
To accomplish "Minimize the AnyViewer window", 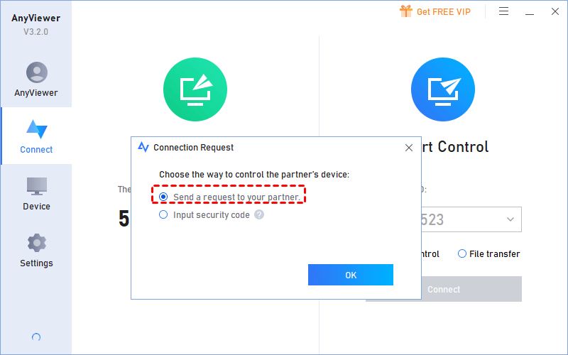I will pos(530,13).
